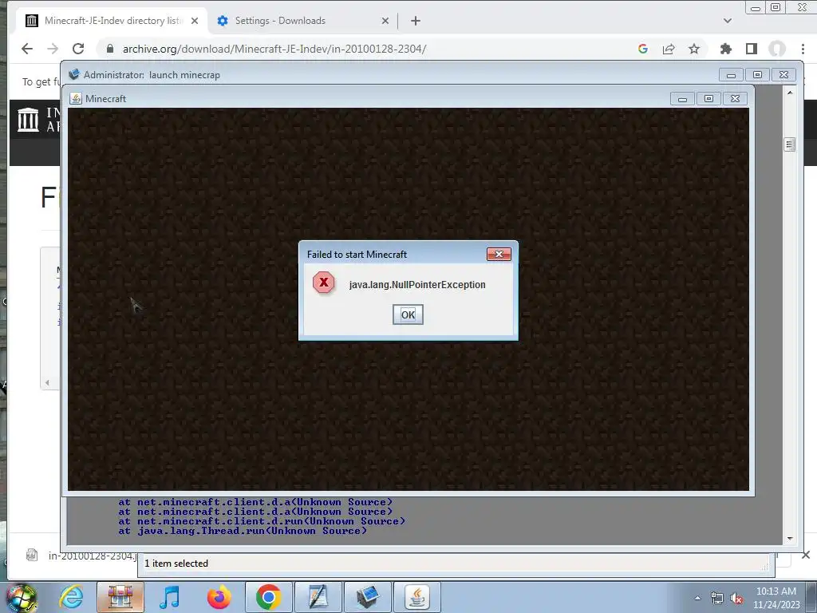Viewport: 817px width, 613px height.
Task: Open the WinRAR taskbar button
Action: pos(120,597)
